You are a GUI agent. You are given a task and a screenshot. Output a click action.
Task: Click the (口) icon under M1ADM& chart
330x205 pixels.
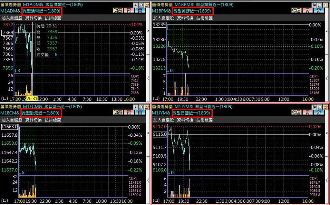point(5,99)
